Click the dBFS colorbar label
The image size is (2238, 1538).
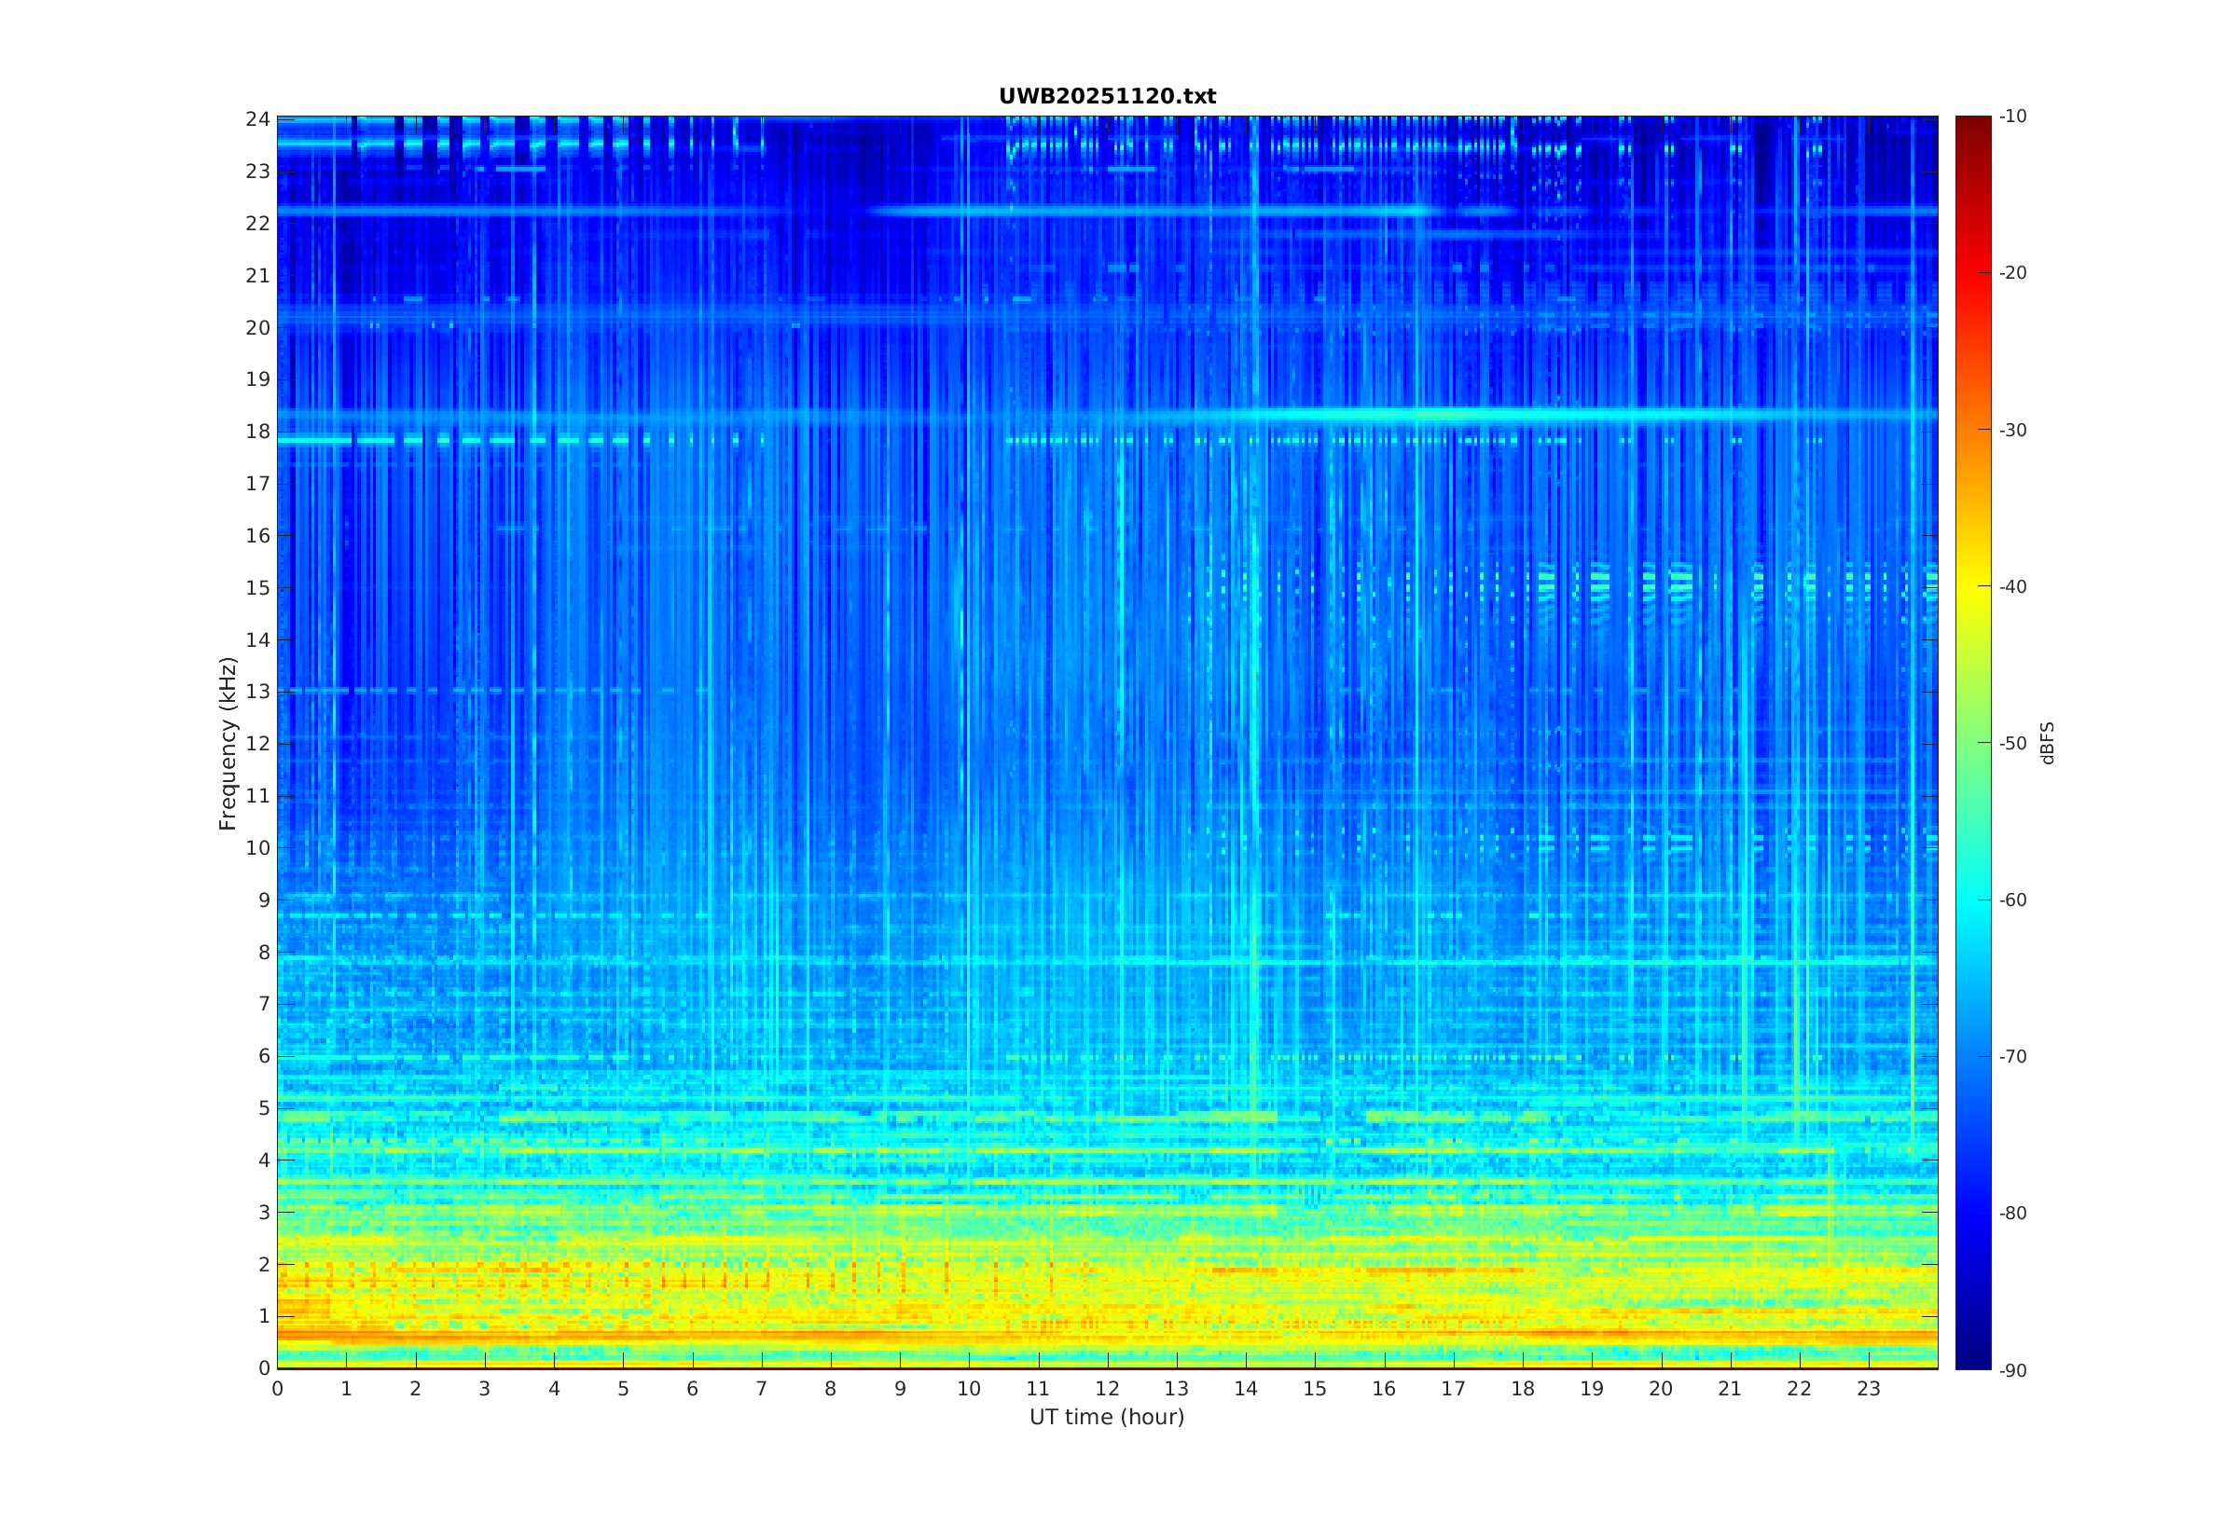(x=2047, y=743)
